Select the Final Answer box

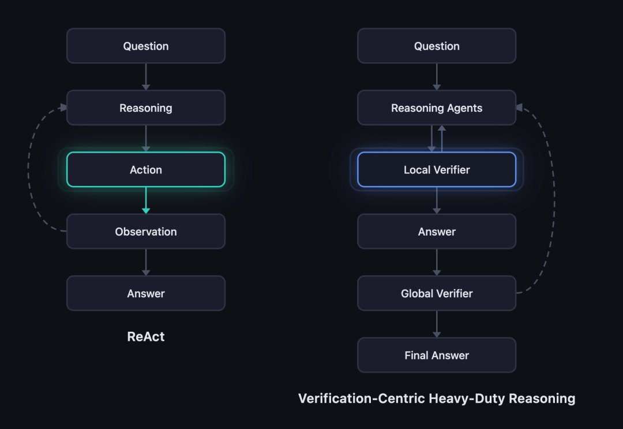tap(437, 355)
